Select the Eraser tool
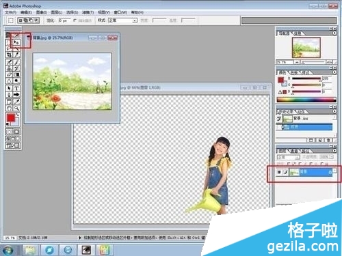The width and height of the screenshot is (342, 256). (9, 74)
